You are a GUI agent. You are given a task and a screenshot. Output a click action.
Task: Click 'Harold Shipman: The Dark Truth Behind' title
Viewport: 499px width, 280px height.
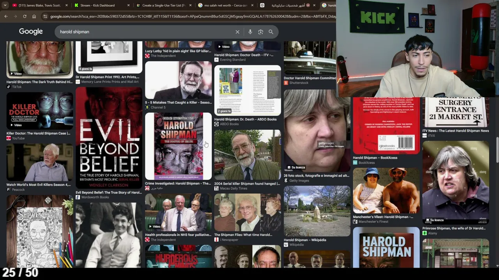point(39,82)
